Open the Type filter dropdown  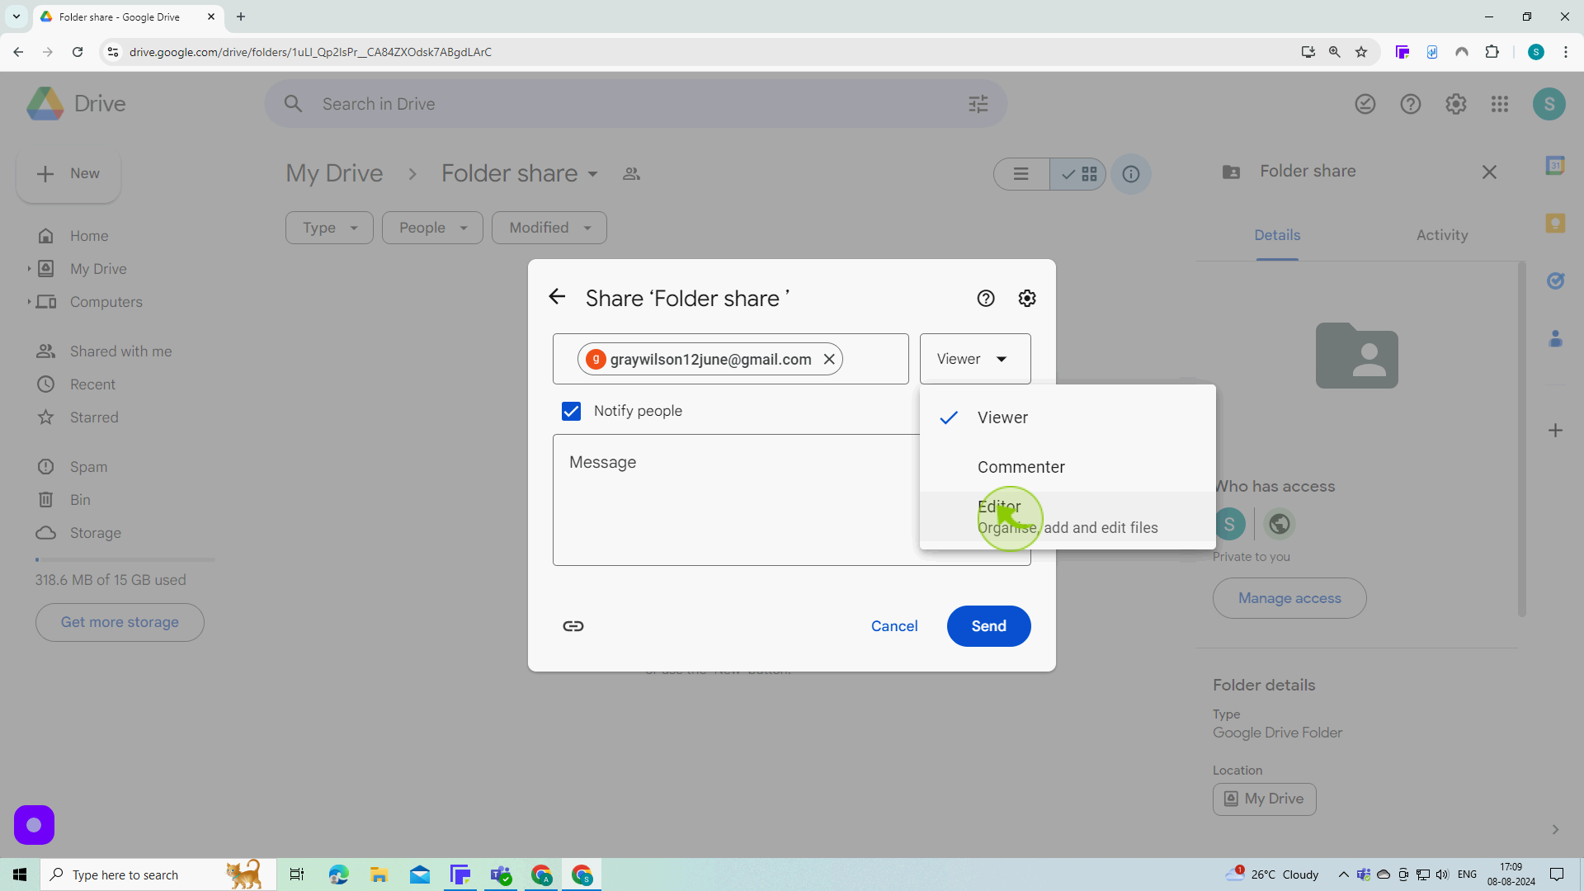click(x=328, y=228)
